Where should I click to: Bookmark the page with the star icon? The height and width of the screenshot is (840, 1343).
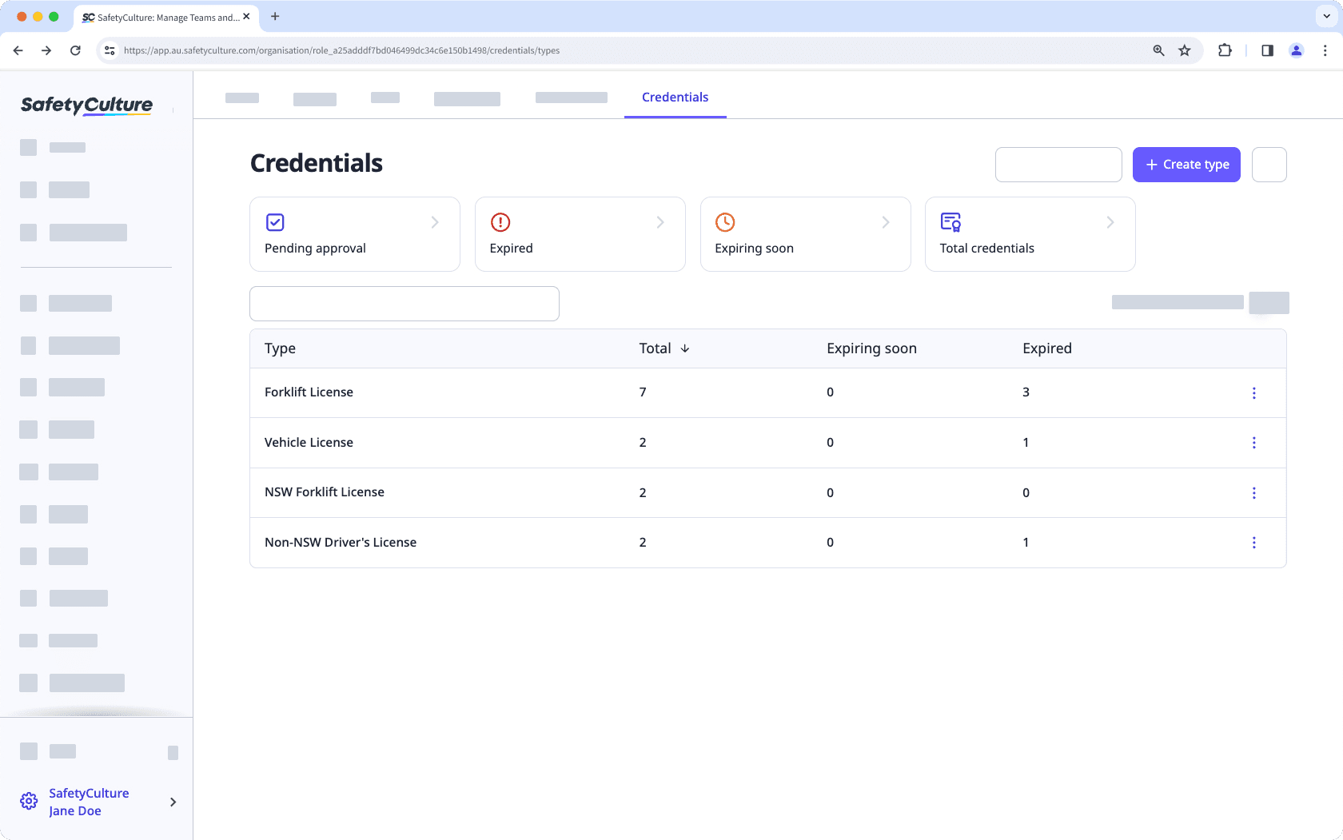point(1185,50)
